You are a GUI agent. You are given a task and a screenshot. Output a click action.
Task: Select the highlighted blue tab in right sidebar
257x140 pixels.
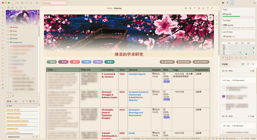point(232,3)
